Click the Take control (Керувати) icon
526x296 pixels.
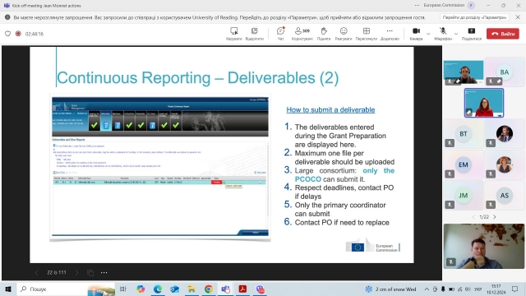coord(233,31)
